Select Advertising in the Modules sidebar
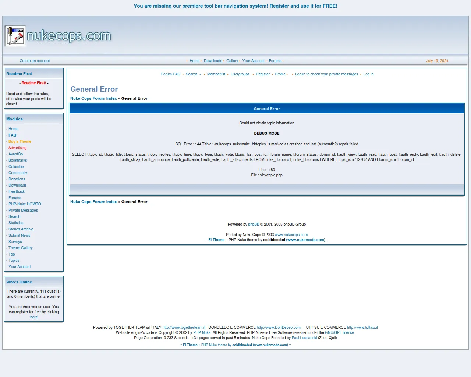The image size is (471, 377). tap(17, 148)
